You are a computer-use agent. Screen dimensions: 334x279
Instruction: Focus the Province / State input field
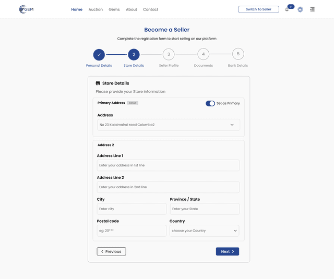pyautogui.click(x=205, y=209)
